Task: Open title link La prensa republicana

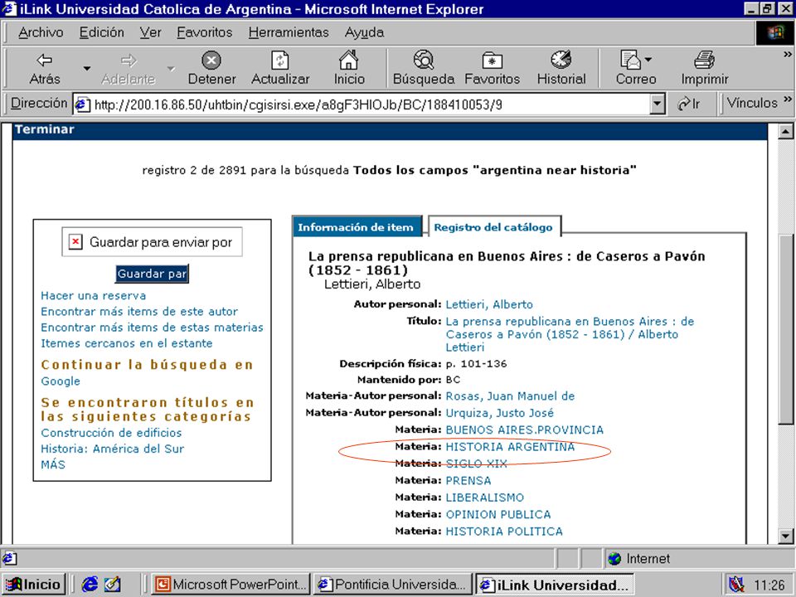Action: 570,334
